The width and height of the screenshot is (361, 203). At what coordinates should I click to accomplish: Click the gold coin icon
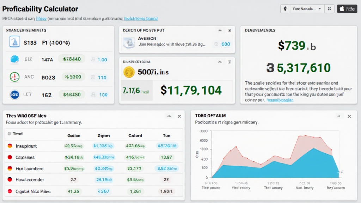pos(129,72)
